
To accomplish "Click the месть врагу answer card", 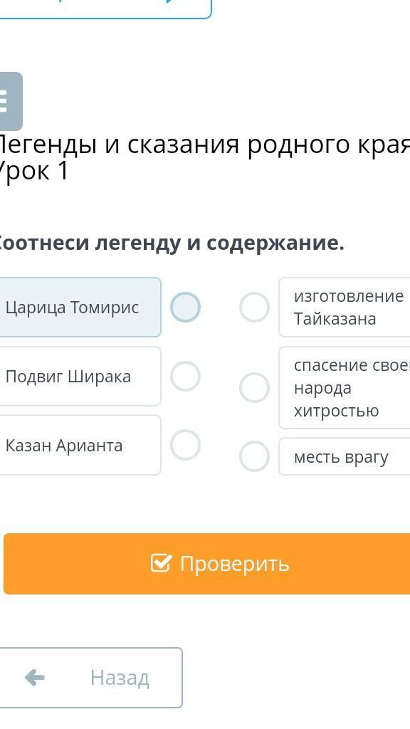I will pyautogui.click(x=345, y=456).
